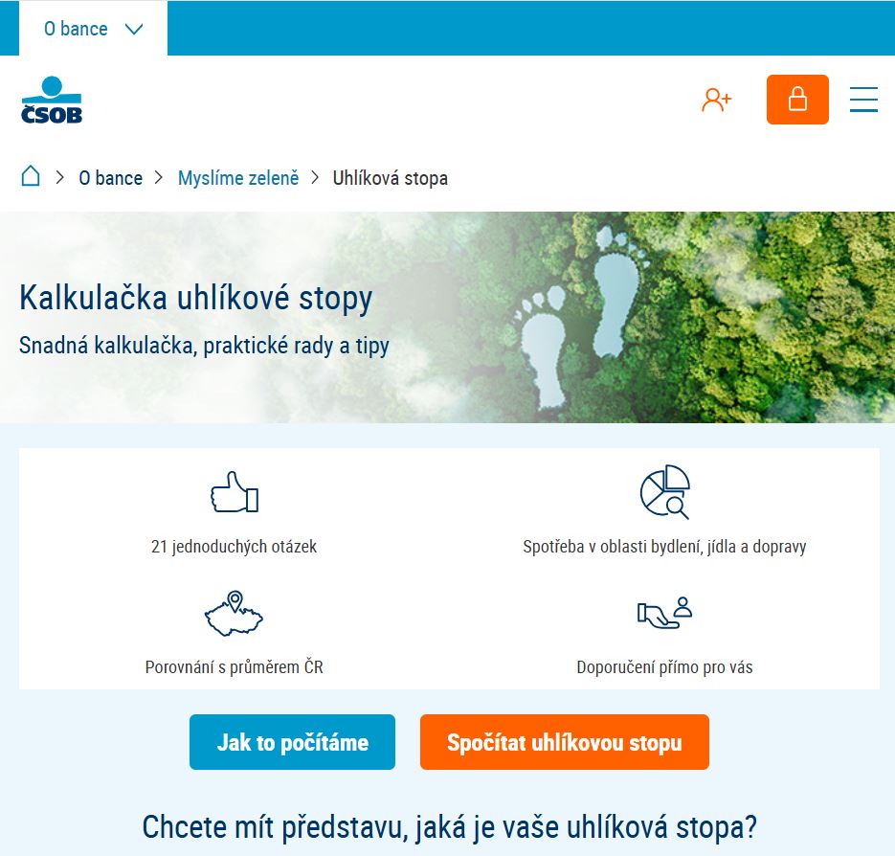
Task: Click the Porovnání s průměrem ČR text
Action: tap(234, 667)
